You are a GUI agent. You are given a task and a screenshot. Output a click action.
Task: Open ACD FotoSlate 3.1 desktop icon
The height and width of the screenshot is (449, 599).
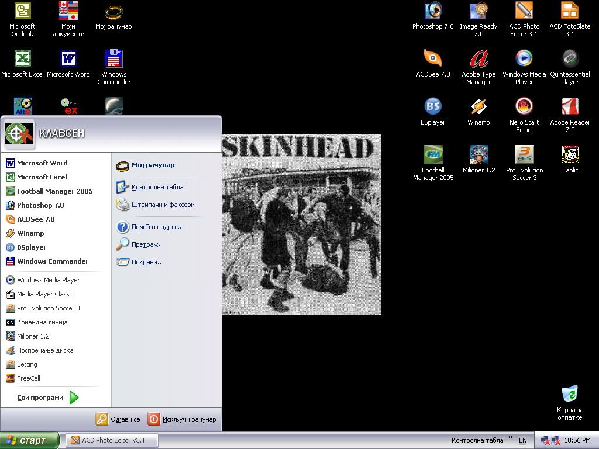tap(570, 19)
